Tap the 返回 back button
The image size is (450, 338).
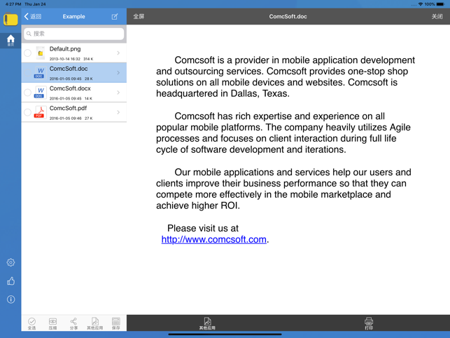33,16
